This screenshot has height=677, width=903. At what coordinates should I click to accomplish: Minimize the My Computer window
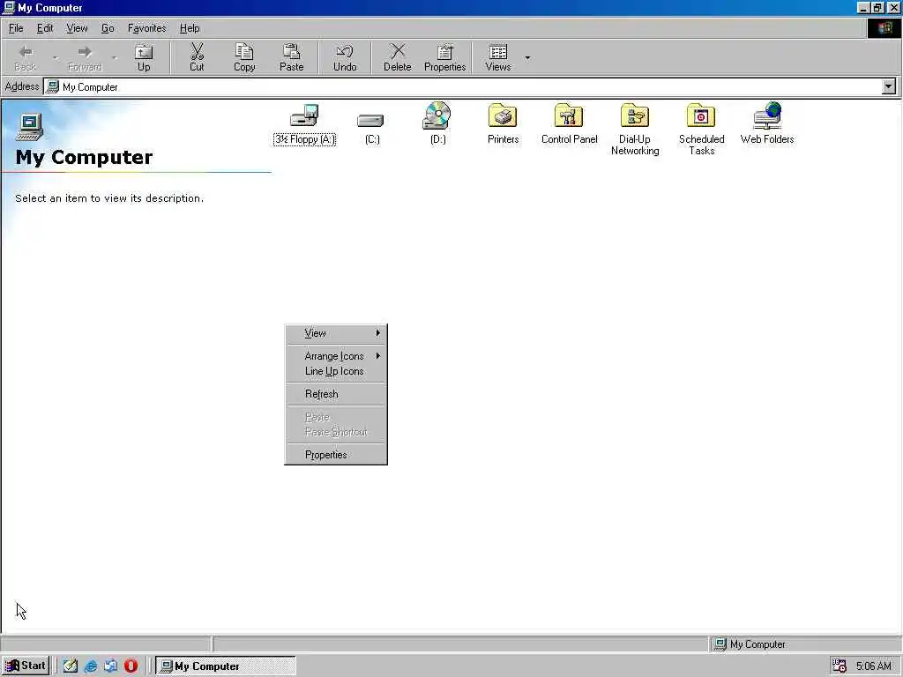click(862, 7)
